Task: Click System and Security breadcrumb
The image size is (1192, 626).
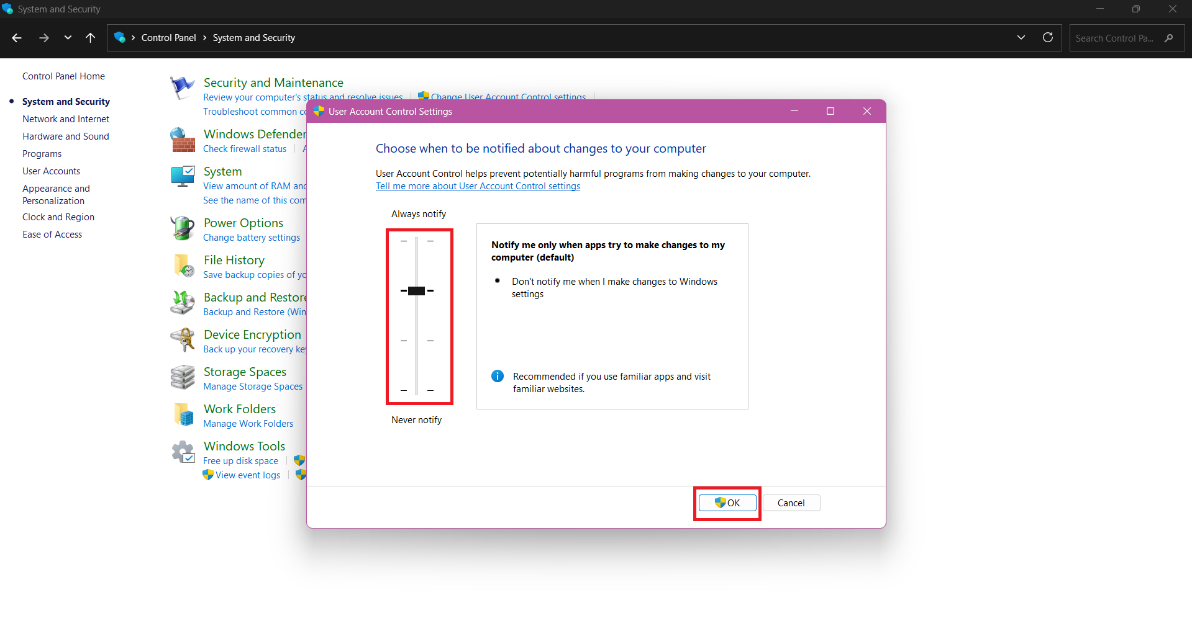Action: 254,38
